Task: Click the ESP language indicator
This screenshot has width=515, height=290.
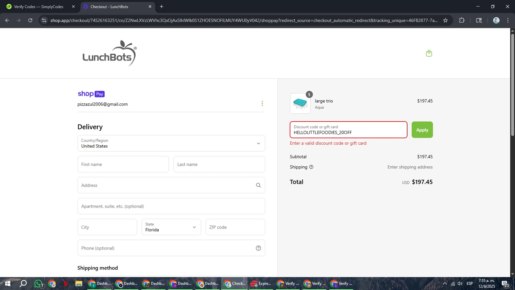Action: (469, 283)
